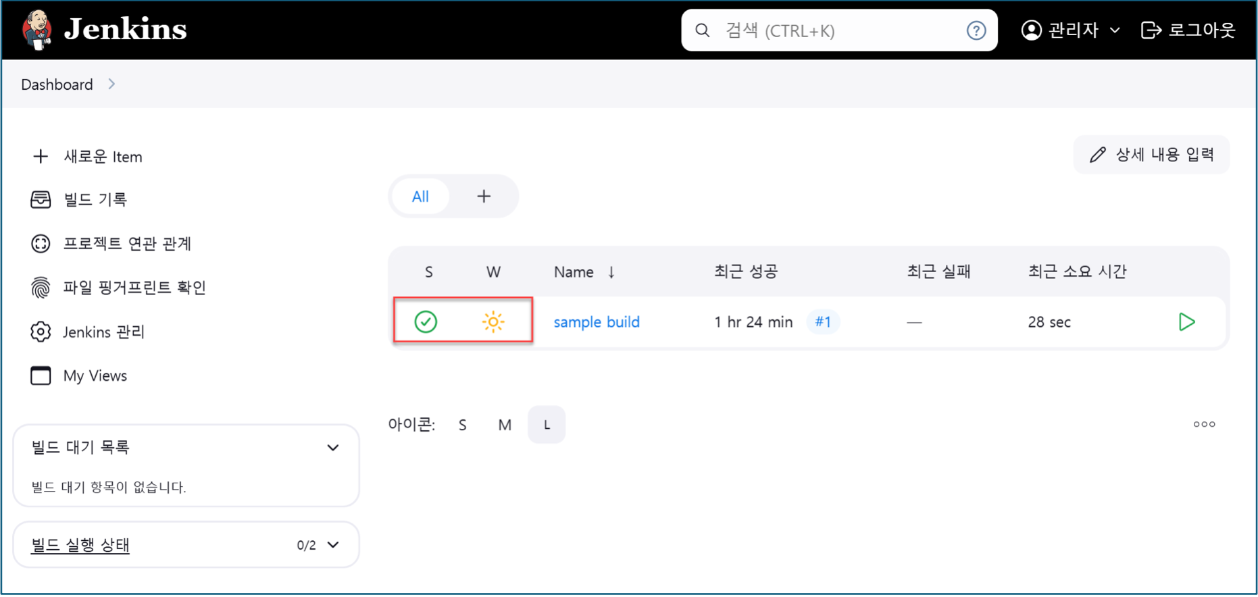Collapse the 빌드 실행 상태 panel
The width and height of the screenshot is (1258, 597).
pyautogui.click(x=333, y=545)
